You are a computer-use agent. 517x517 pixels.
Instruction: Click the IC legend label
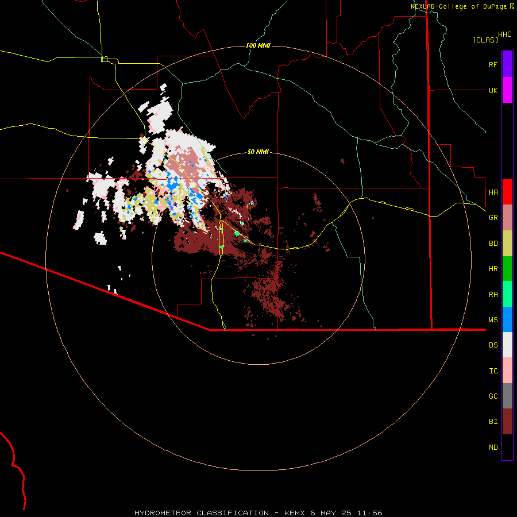pyautogui.click(x=493, y=371)
